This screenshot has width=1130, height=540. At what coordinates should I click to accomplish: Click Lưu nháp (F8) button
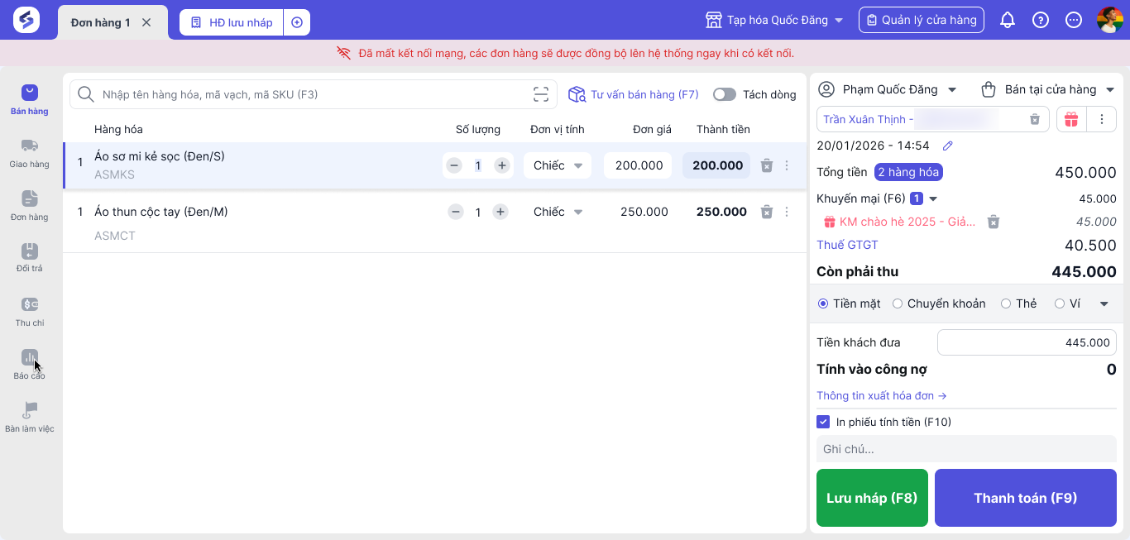(872, 498)
